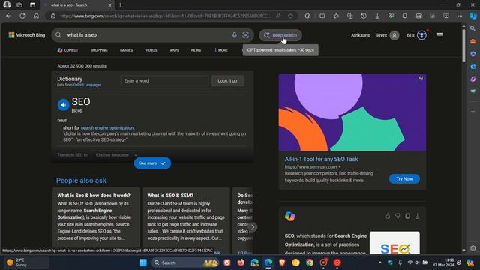This screenshot has height=270, width=480.
Task: Open All-in-1 Tool for any SEO Task link
Action: click(321, 159)
